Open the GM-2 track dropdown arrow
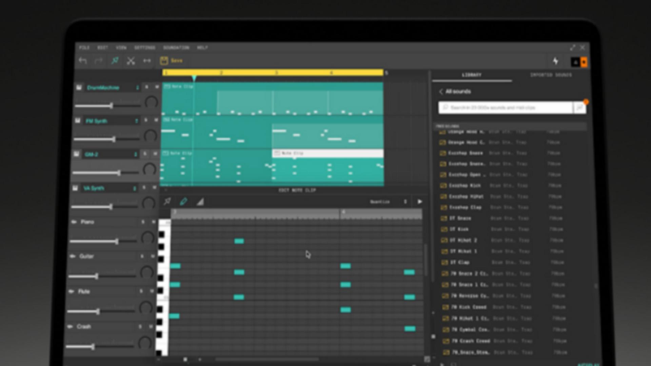The width and height of the screenshot is (651, 366). (136, 154)
